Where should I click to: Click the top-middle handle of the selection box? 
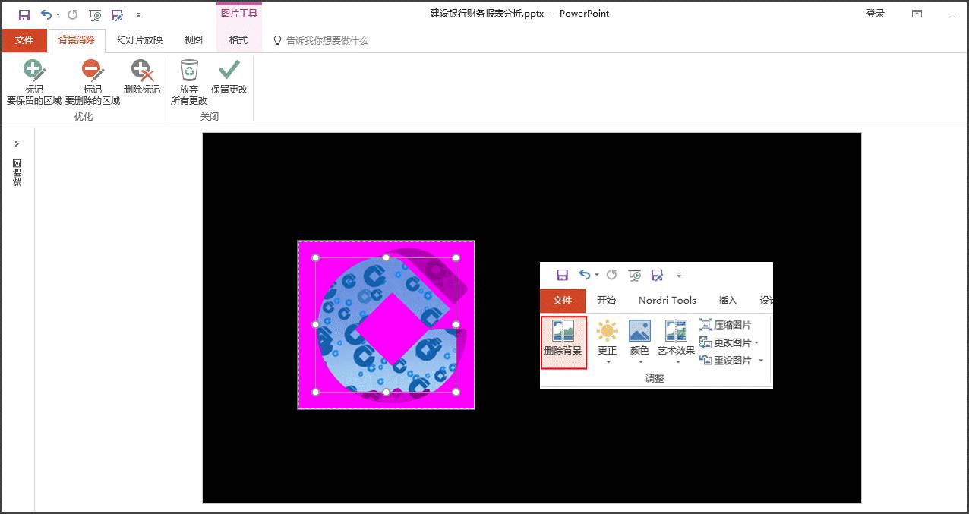[x=386, y=257]
